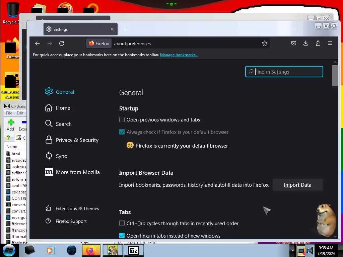Click the Import Data button
Image resolution: width=343 pixels, height=257 pixels.
[297, 185]
